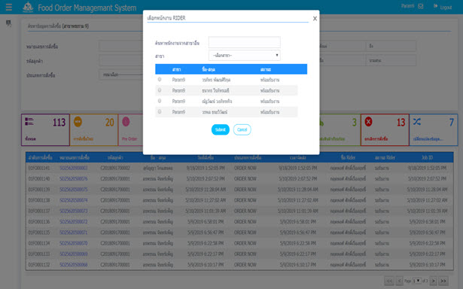This screenshot has width=463, height=289.
Task: Click the orange NEW badge on the 20 card
Action: coord(78,121)
